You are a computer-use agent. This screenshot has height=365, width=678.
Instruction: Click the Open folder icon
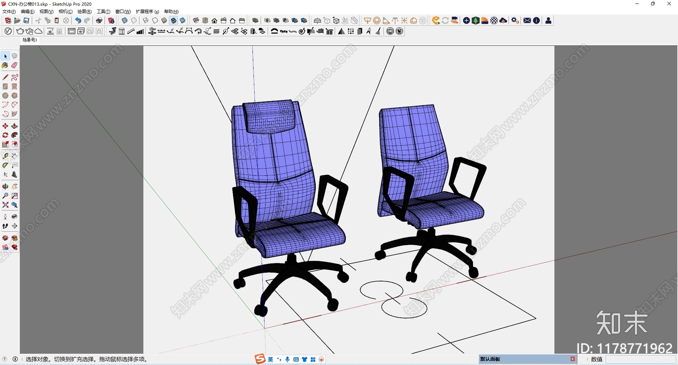click(17, 20)
